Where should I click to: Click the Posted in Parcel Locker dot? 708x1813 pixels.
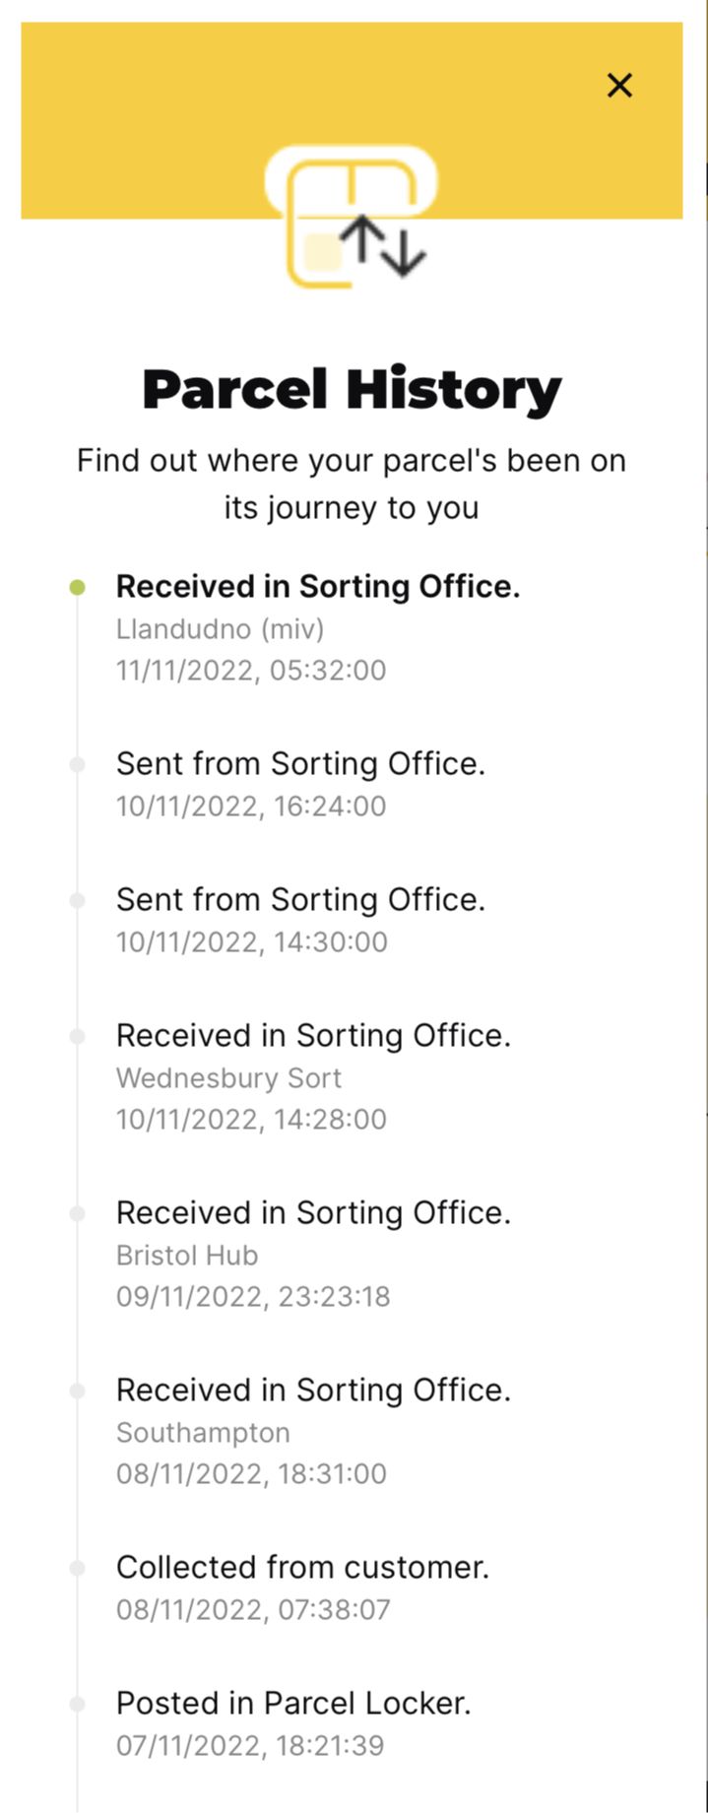pos(77,1705)
